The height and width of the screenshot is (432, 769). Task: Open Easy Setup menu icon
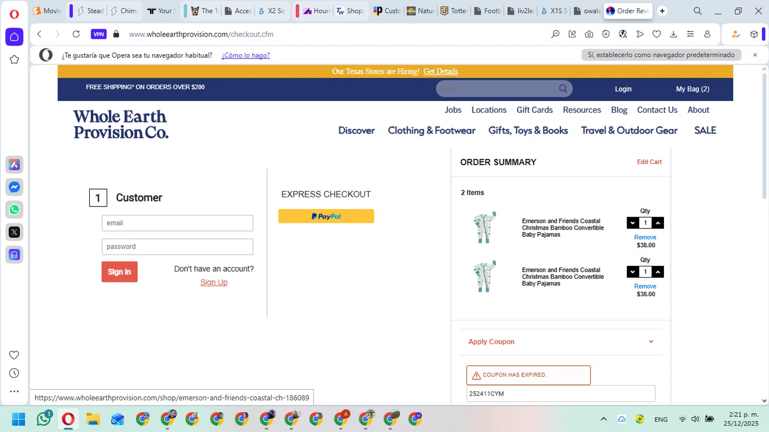pyautogui.click(x=691, y=34)
